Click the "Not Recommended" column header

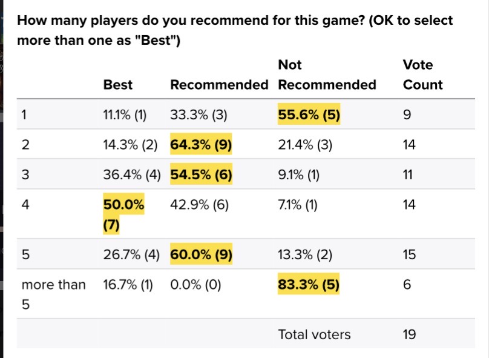[327, 75]
